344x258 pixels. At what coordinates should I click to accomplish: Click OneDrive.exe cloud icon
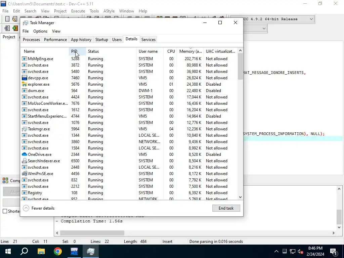tap(24, 155)
